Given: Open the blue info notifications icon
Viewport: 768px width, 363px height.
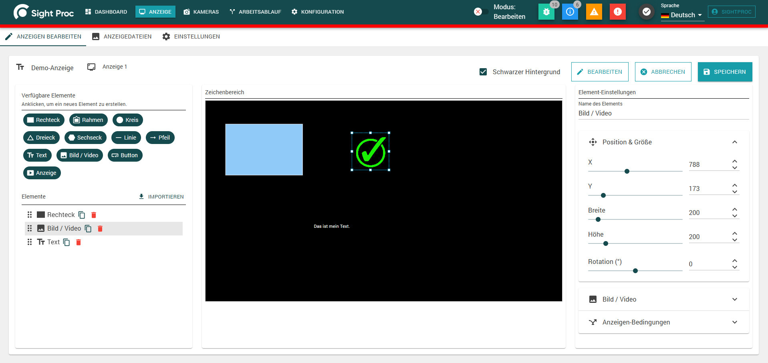Looking at the screenshot, I should (x=570, y=12).
